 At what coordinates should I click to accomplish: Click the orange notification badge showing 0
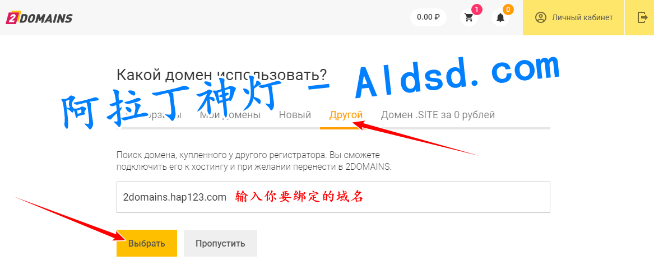[x=508, y=9]
